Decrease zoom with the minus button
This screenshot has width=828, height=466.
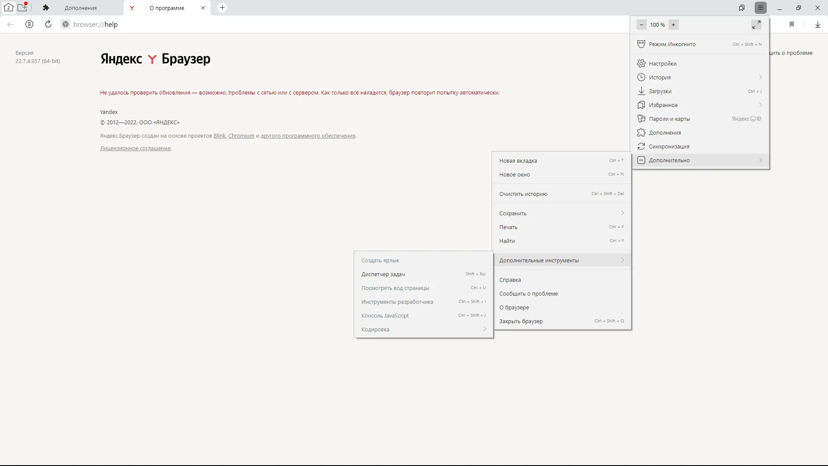pyautogui.click(x=641, y=25)
